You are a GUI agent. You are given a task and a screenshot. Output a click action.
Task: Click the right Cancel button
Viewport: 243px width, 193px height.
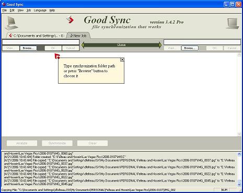pyautogui.click(x=232, y=48)
